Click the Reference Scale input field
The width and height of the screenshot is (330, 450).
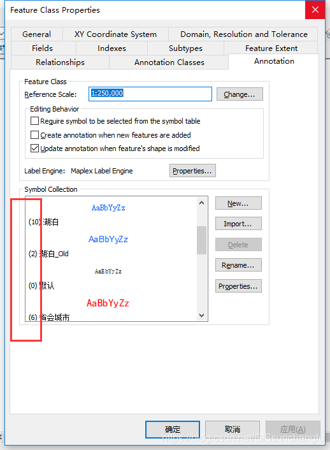coord(150,94)
